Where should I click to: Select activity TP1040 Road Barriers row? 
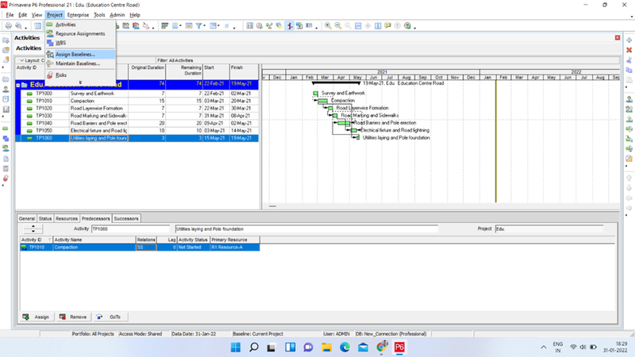[x=140, y=123]
